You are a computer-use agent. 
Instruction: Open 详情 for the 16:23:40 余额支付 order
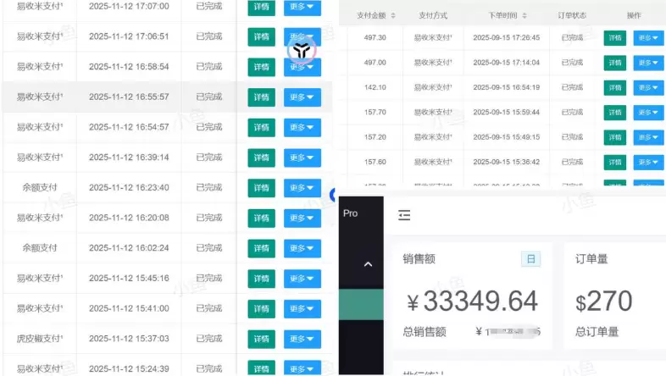(261, 187)
